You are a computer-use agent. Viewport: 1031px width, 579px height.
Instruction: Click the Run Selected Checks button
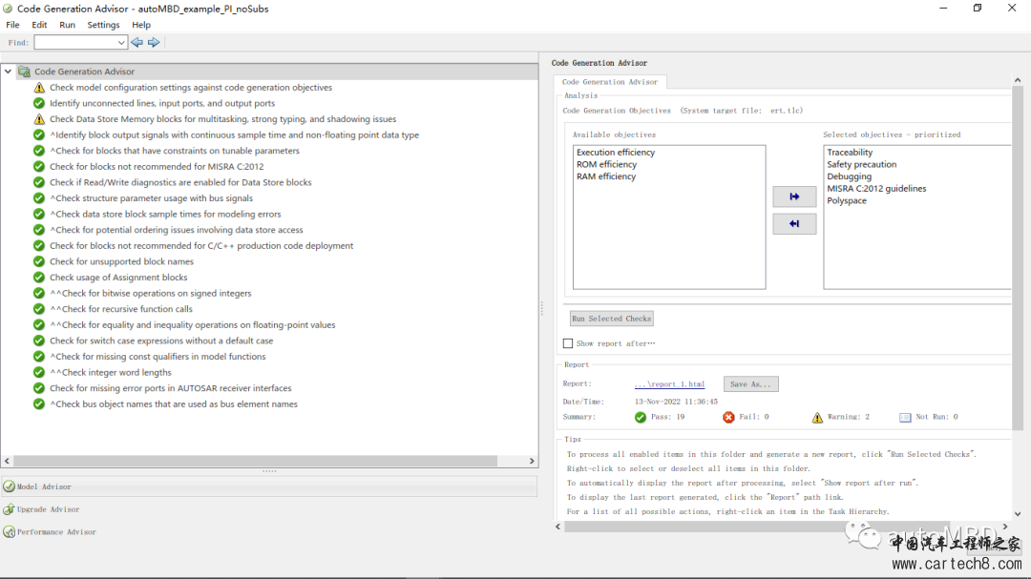612,319
